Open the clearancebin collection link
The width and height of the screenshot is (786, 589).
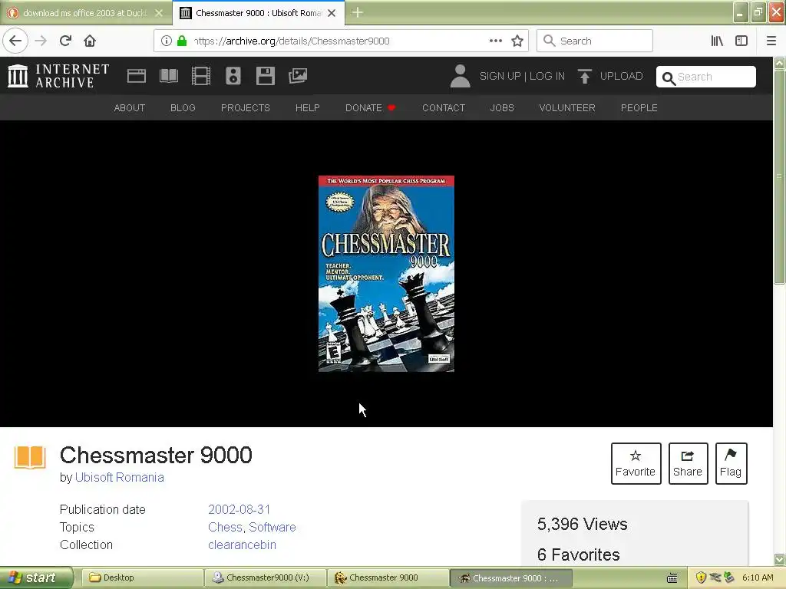(x=242, y=545)
